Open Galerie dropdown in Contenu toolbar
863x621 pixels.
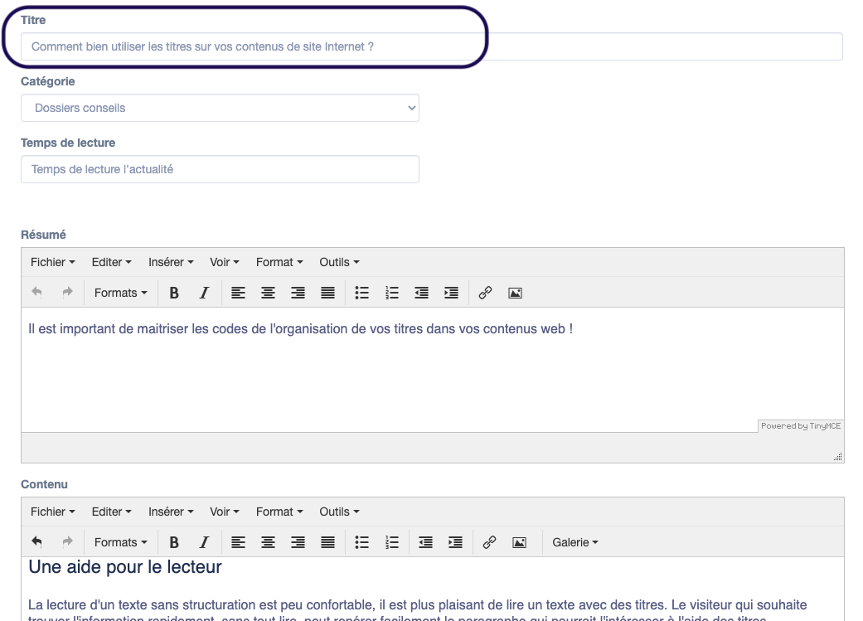click(575, 542)
